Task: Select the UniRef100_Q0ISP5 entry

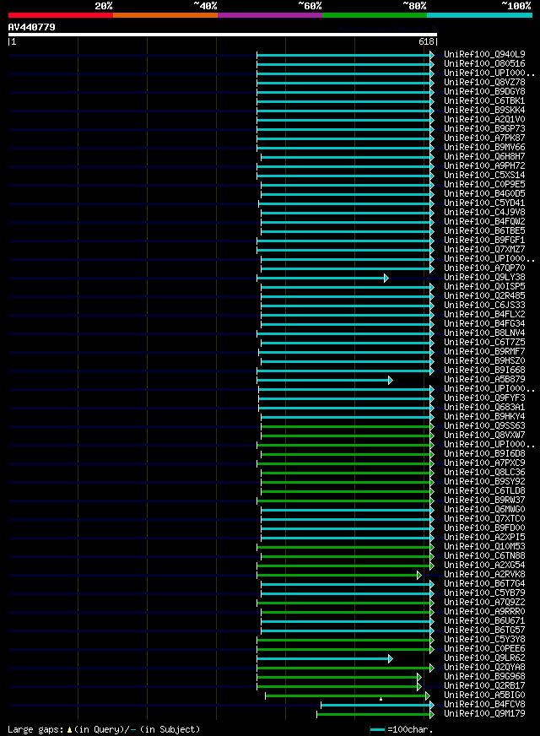Action: tap(484, 286)
